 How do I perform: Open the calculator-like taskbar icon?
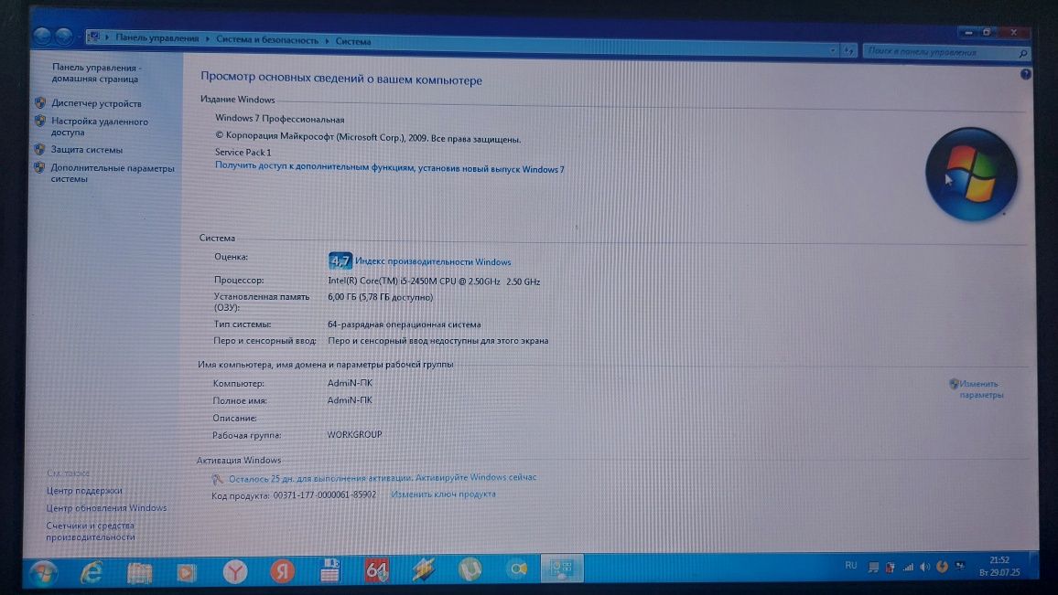(330, 570)
